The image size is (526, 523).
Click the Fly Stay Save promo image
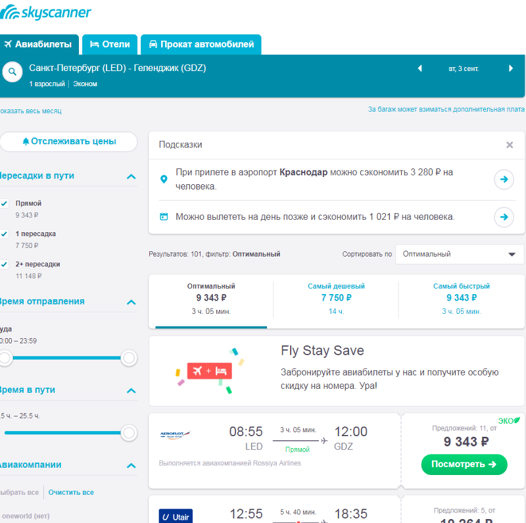[210, 371]
